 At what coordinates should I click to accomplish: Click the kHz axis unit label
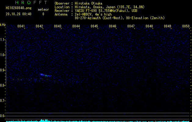coord(3,25)
